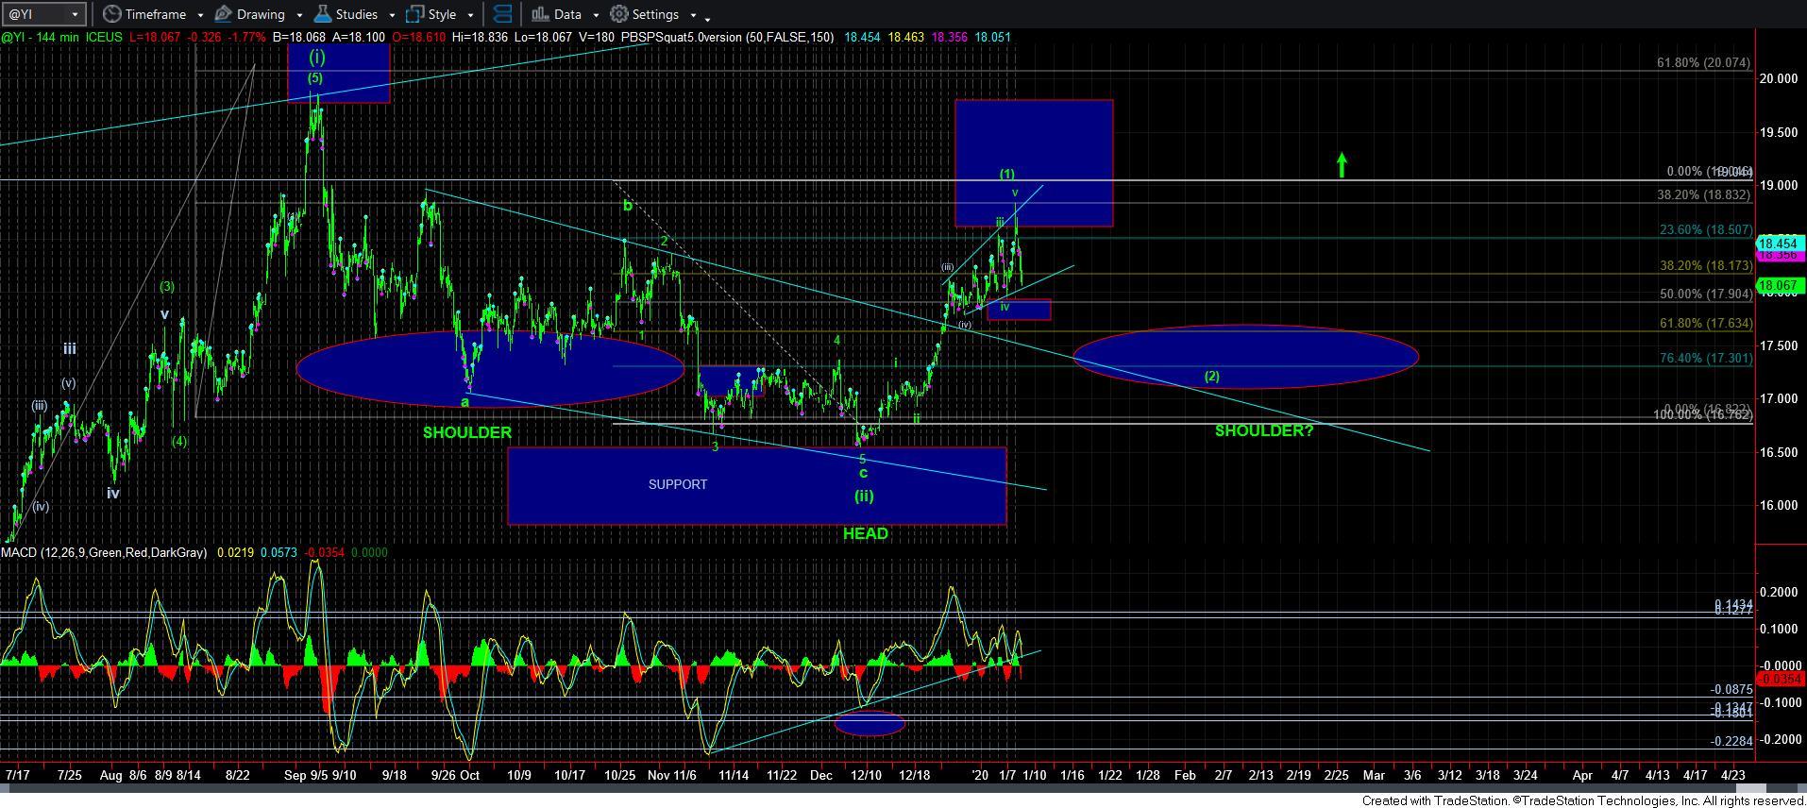Click the stacked panels layout icon
1807x808 pixels.
(503, 14)
